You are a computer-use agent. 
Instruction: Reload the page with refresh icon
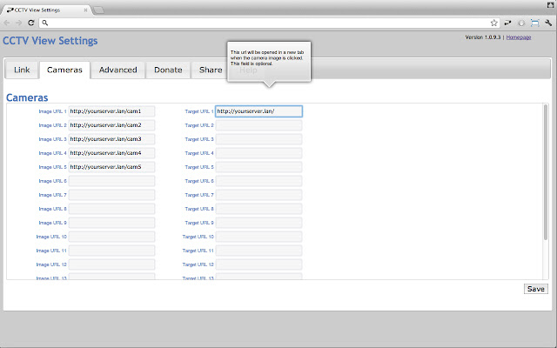31,23
